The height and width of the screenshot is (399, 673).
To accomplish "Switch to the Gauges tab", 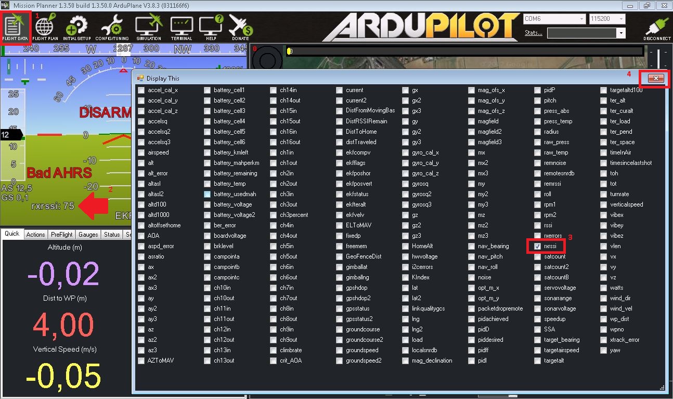I will [88, 235].
